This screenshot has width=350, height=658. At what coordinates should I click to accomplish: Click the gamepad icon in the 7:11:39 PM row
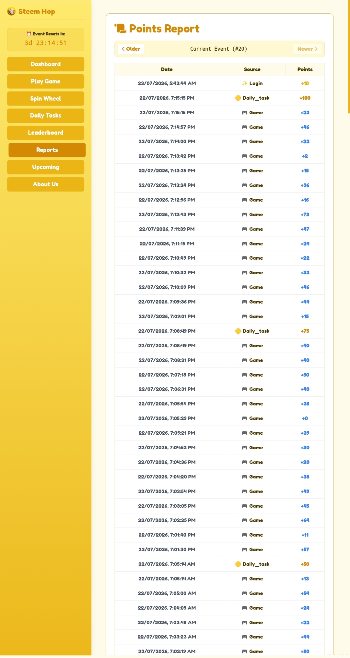245,229
